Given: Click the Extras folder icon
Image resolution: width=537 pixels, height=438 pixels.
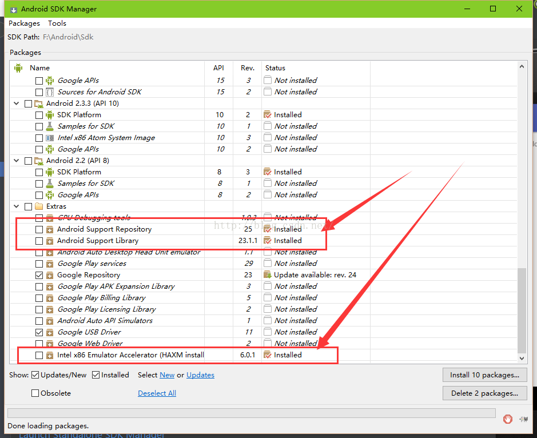Looking at the screenshot, I should (39, 206).
